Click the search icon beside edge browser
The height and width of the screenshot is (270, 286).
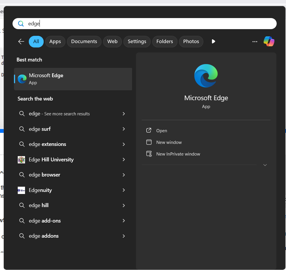coord(22,175)
